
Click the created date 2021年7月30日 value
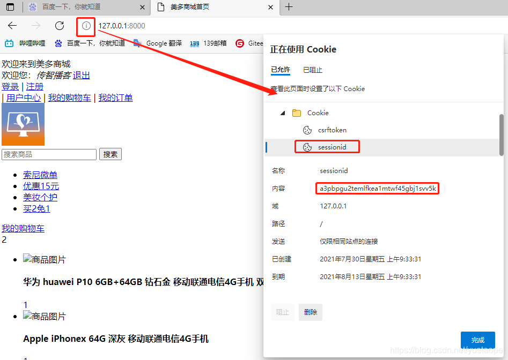coord(370,259)
